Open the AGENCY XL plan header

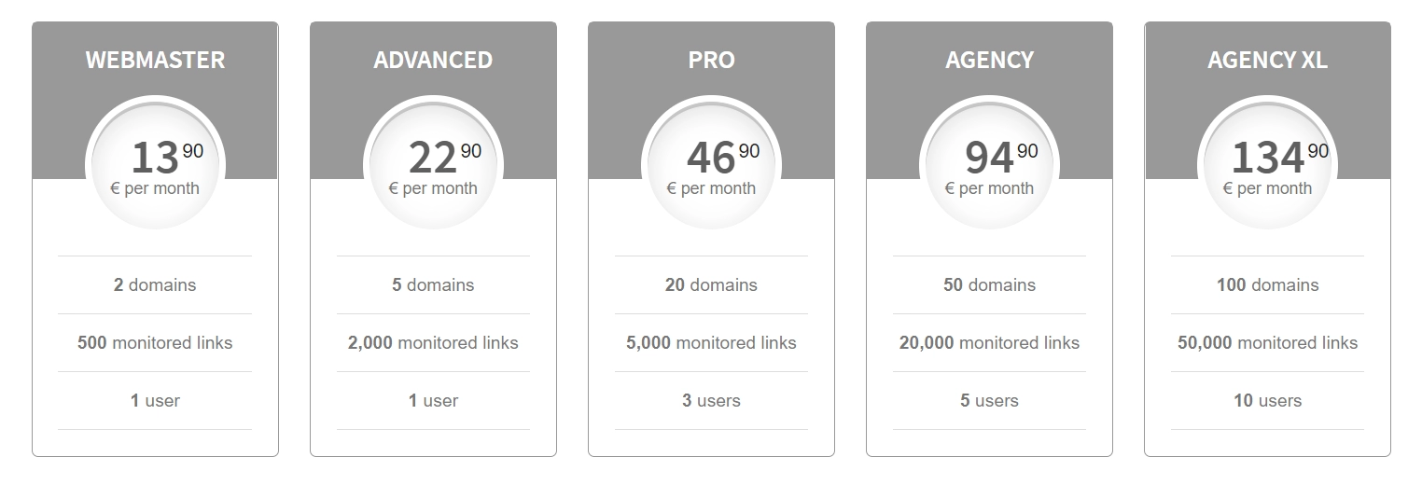tap(1267, 60)
